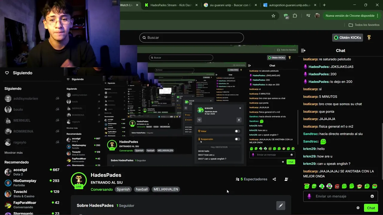
Task: Bookmark this page with the star icon
Action: click(273, 16)
